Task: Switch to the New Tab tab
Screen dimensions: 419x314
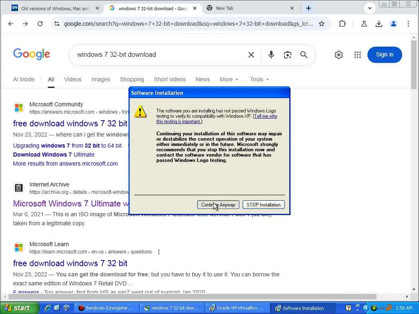Action: pos(251,8)
